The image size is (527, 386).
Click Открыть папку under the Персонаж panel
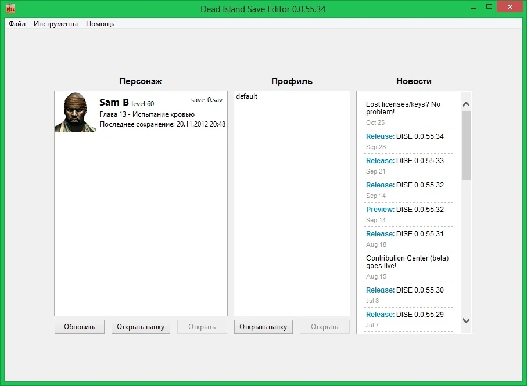(140, 326)
